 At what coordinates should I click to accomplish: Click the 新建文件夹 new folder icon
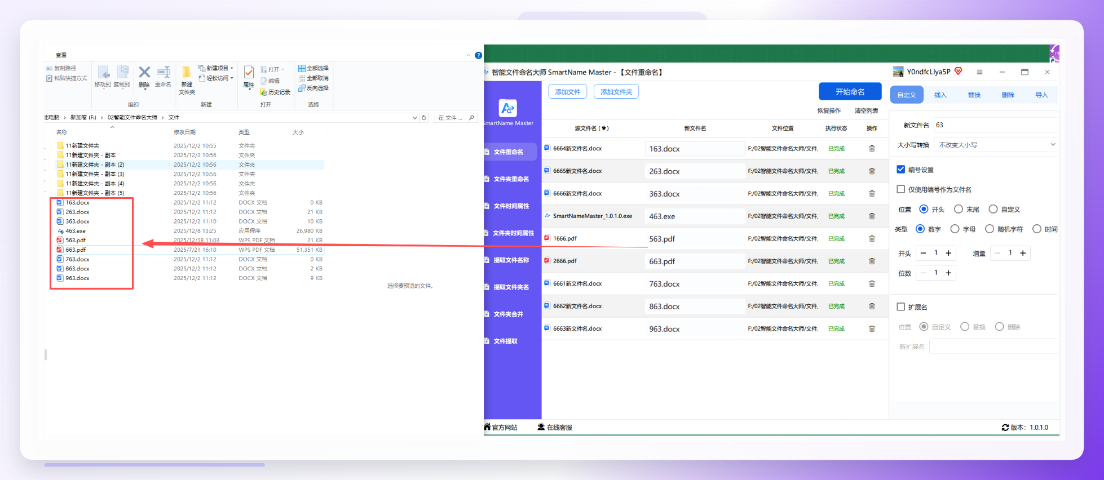point(186,73)
